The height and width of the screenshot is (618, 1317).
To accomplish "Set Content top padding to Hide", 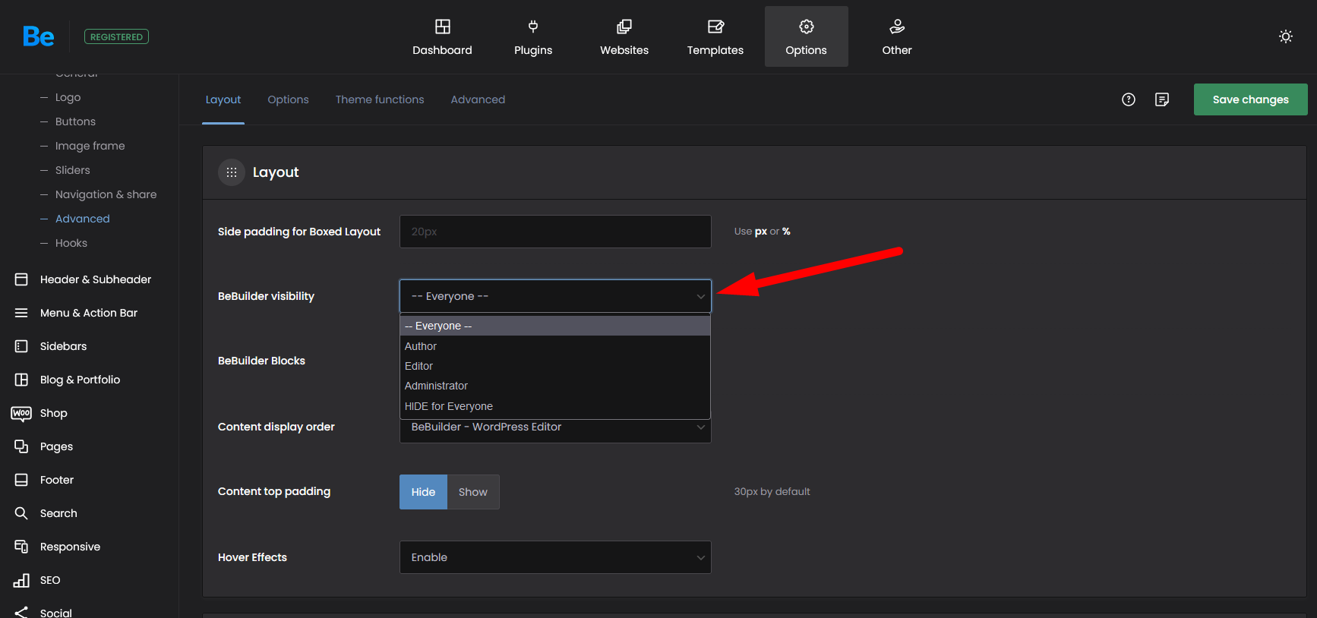I will coord(423,492).
